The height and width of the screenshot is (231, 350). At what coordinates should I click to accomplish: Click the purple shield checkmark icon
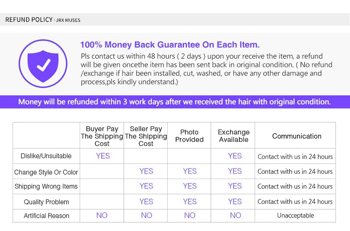pyautogui.click(x=43, y=64)
